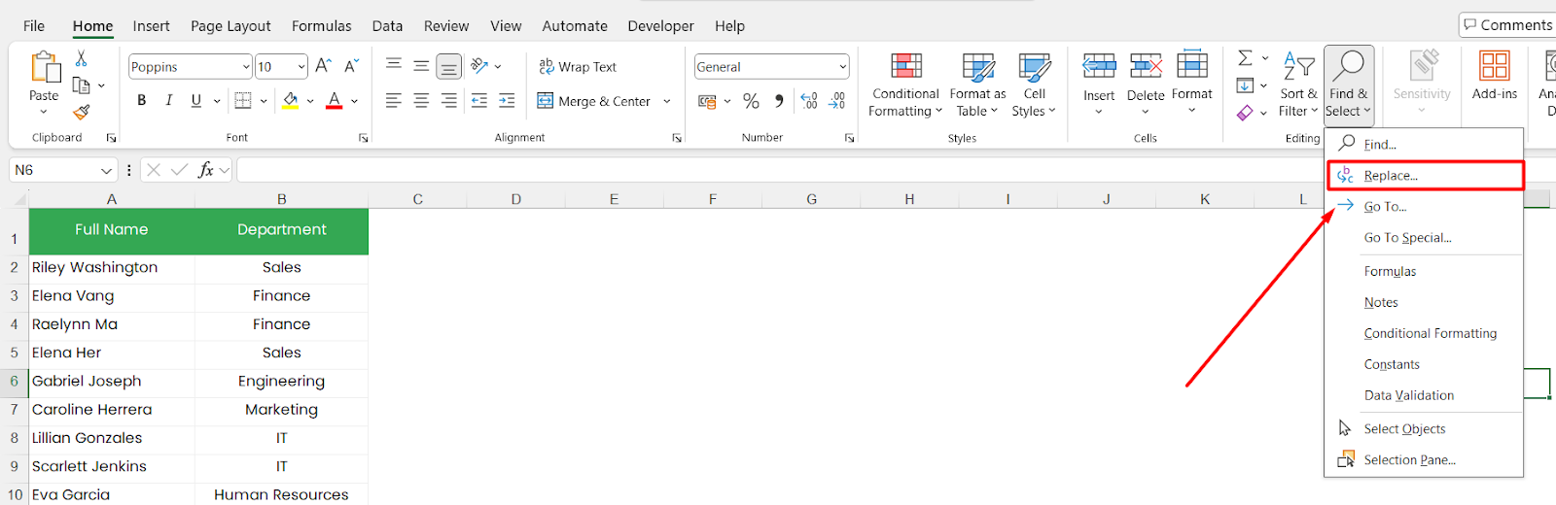Choose Find... from the menu
This screenshot has width=1556, height=505.
pyautogui.click(x=1424, y=145)
